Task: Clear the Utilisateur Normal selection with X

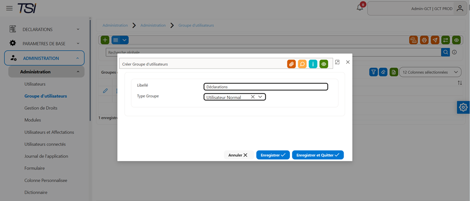Action: [x=253, y=97]
